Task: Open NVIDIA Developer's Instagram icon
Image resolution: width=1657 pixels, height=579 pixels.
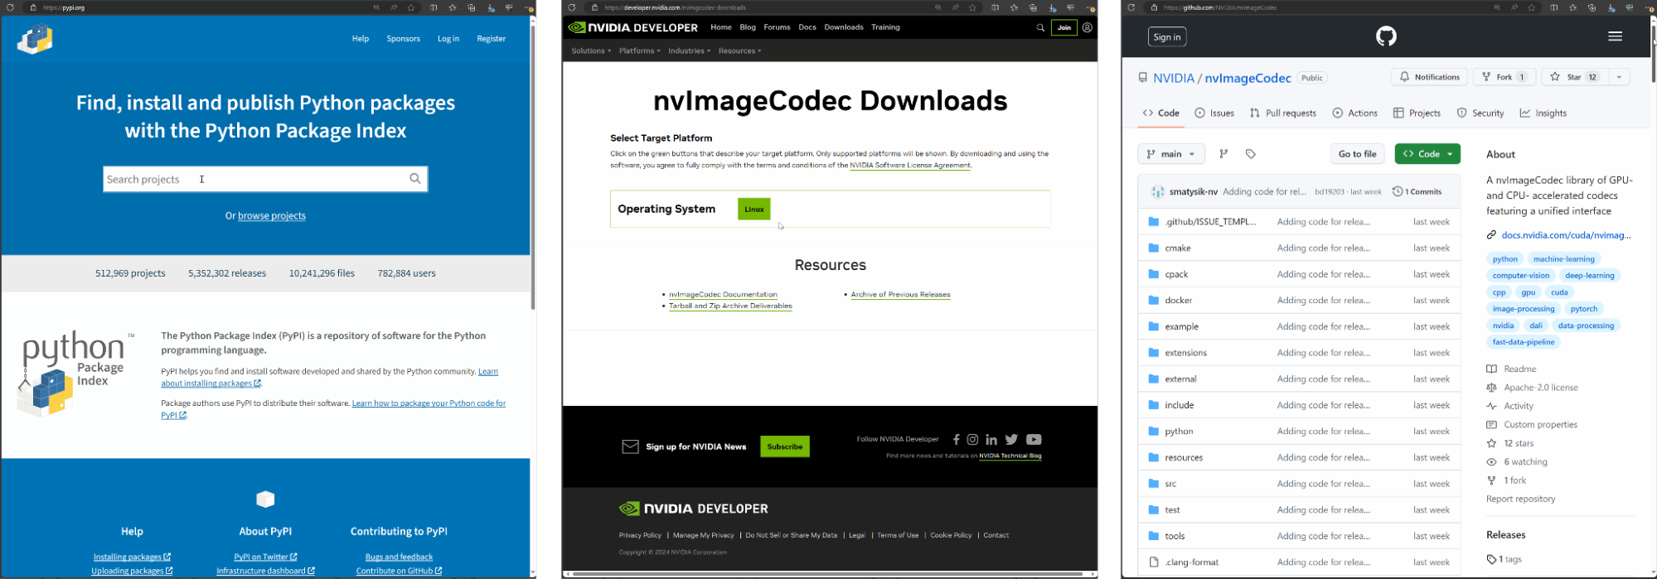Action: click(x=972, y=440)
